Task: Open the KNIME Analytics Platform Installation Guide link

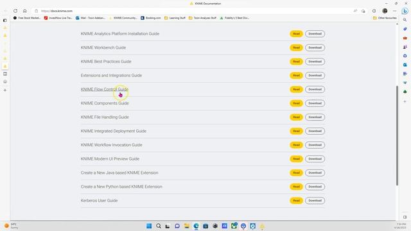Action: [120, 34]
